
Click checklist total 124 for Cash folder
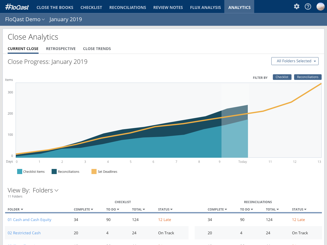pos(135,220)
